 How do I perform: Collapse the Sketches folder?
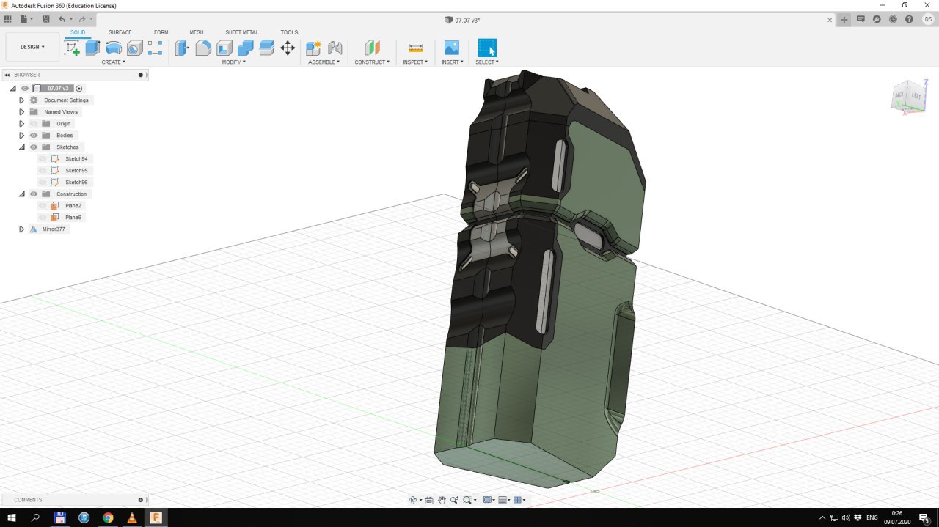tap(22, 147)
